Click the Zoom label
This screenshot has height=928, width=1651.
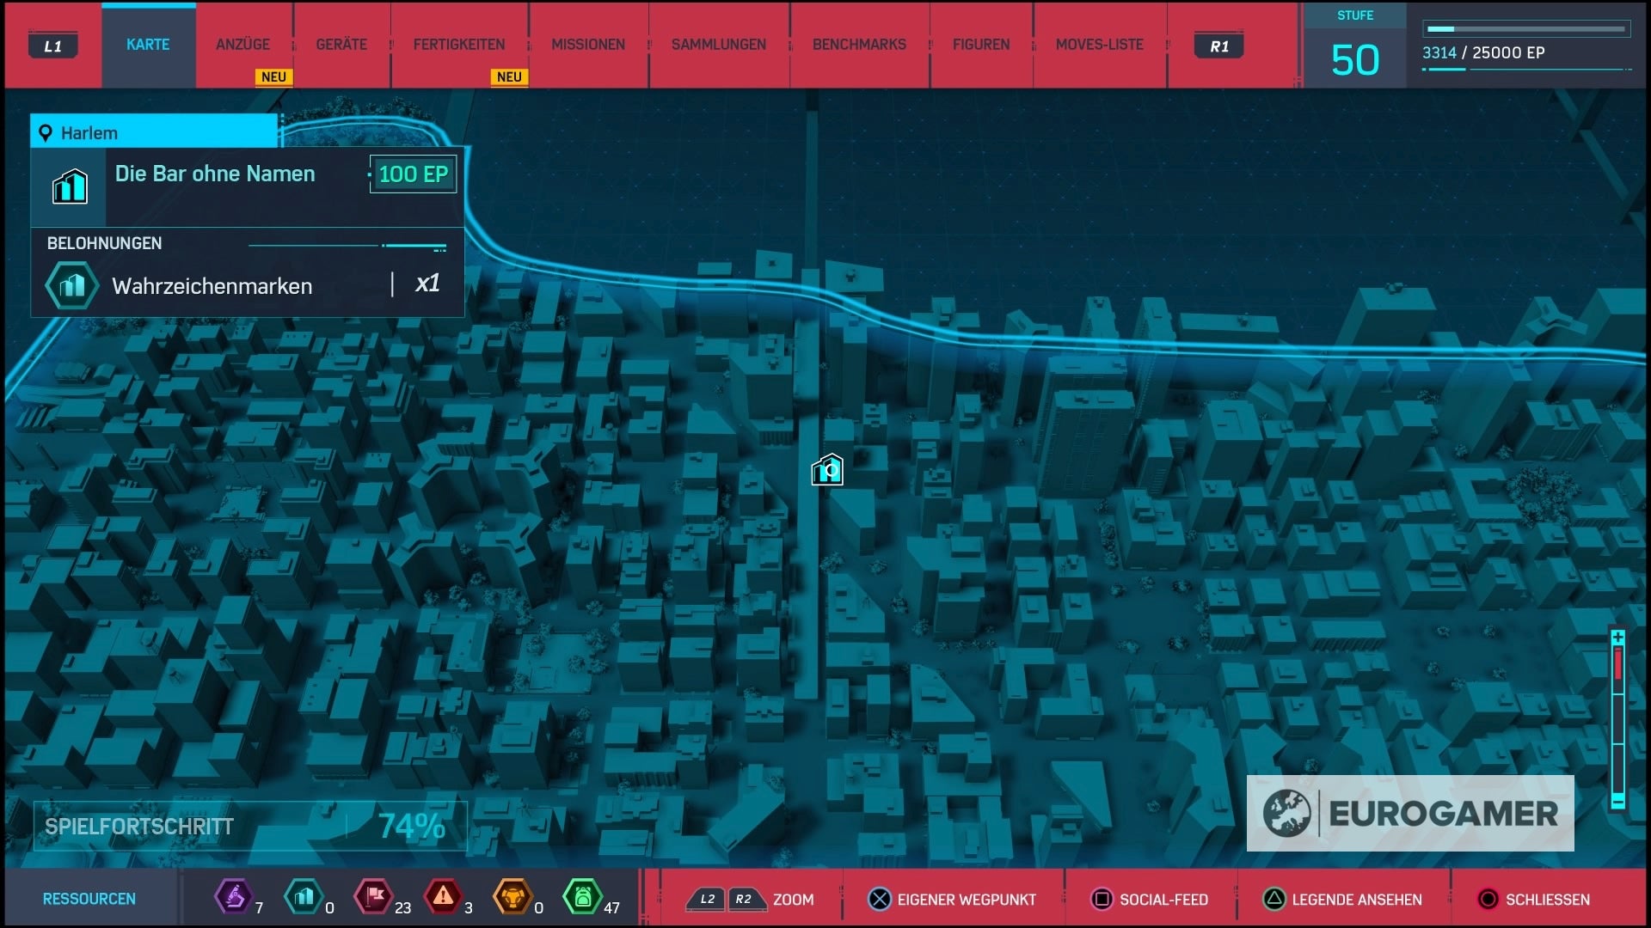point(793,900)
